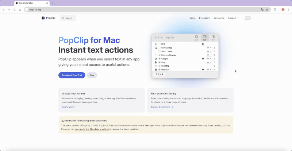Screen dimensions: 292x151
Task: Open the Remove Spaces row dropdown
Action: tap(209, 55)
